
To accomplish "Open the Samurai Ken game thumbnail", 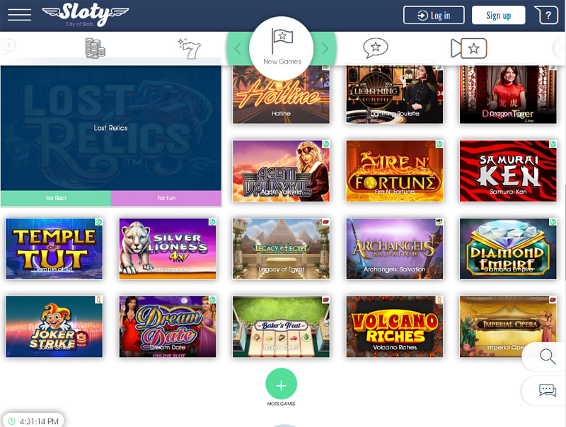I will click(x=508, y=171).
